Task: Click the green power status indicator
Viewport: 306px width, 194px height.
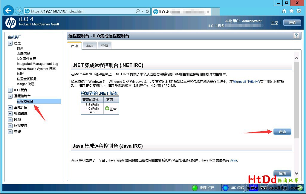Action: tap(195, 188)
